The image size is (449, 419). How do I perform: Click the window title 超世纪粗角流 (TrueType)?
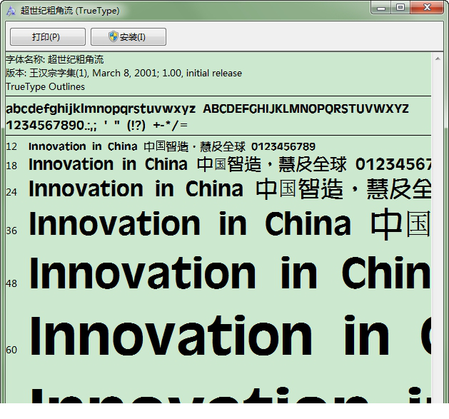pos(70,11)
